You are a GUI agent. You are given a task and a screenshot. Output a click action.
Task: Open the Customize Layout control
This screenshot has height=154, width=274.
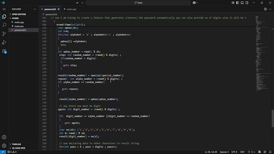pyautogui.click(x=233, y=3)
